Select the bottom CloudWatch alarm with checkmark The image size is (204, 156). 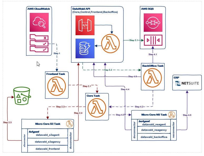(x=39, y=49)
